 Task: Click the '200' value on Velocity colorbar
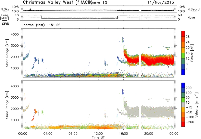(189, 88)
